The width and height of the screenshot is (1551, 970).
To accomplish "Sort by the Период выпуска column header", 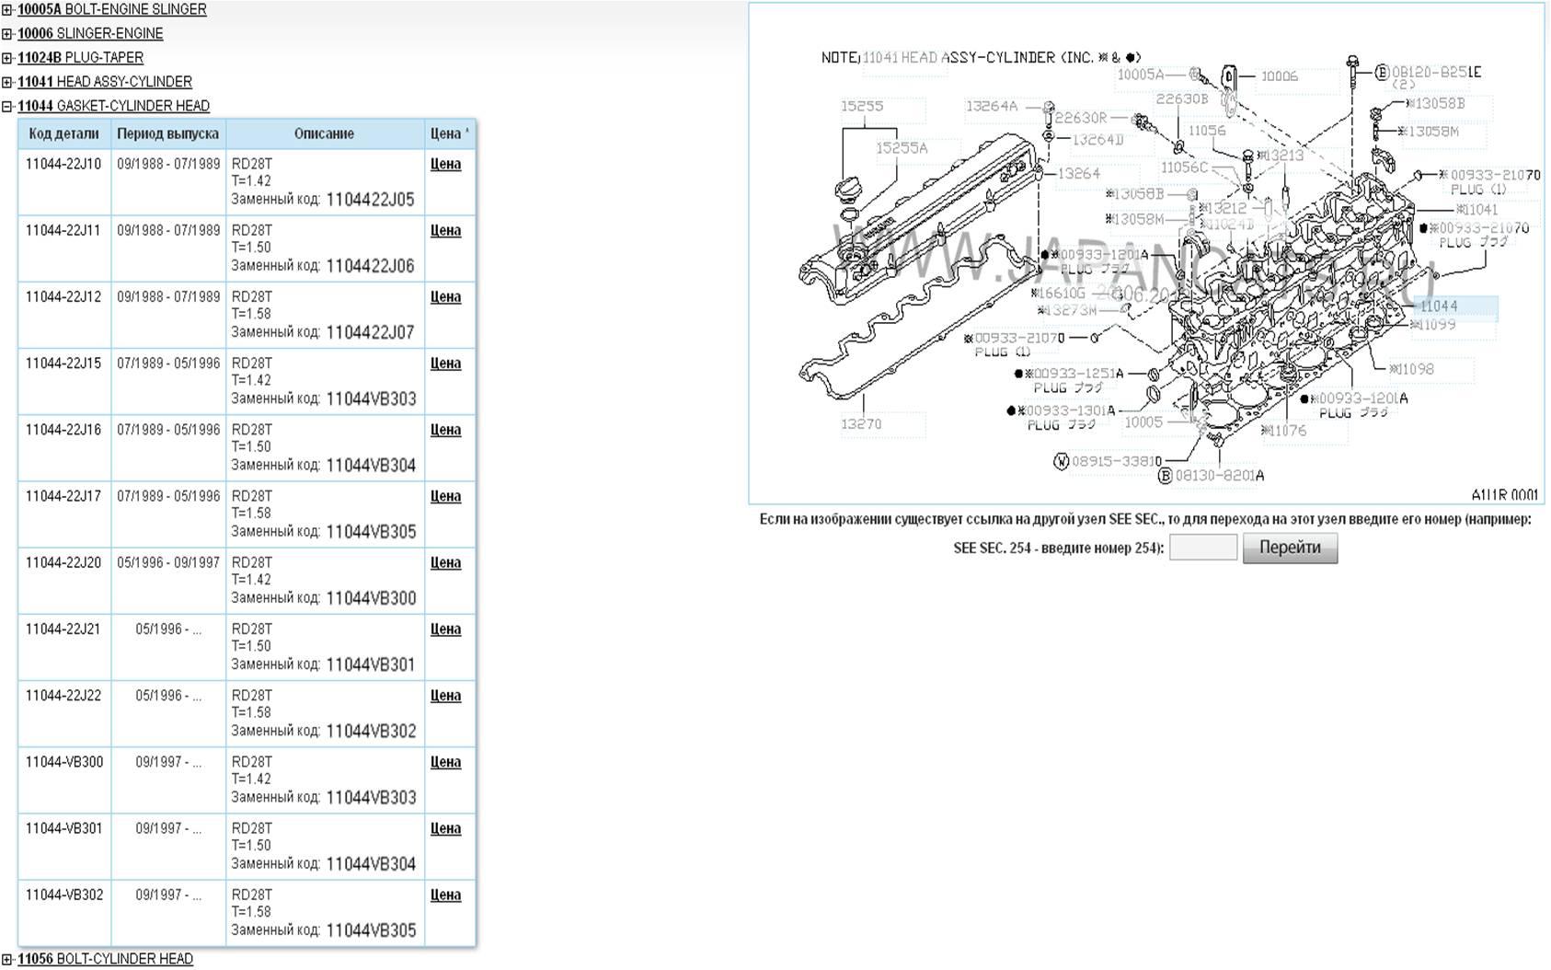I will (168, 133).
